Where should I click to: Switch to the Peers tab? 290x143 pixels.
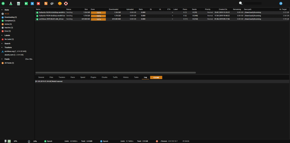point(73,77)
